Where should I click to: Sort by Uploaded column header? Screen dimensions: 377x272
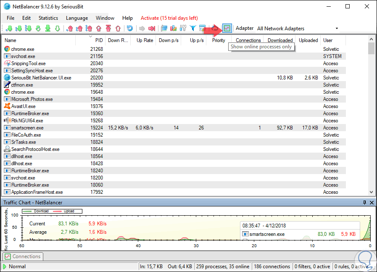point(308,40)
